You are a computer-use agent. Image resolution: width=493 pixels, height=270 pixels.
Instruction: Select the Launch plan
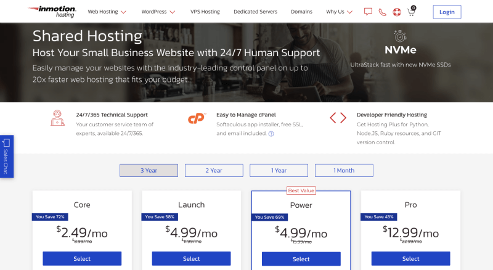click(x=191, y=258)
